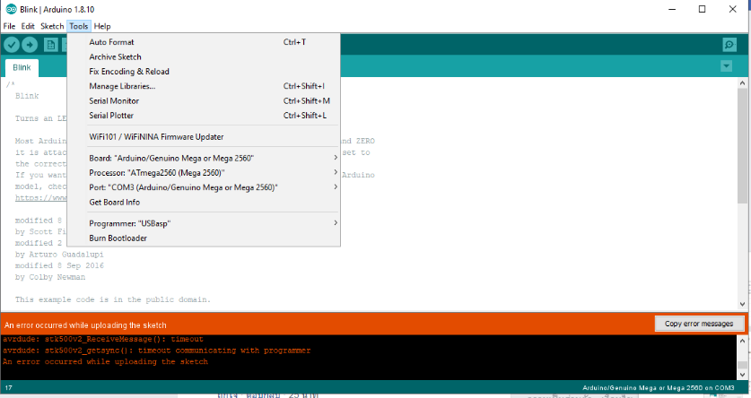Click the code editor scroll up arrow
751x398 pixels.
(x=742, y=83)
